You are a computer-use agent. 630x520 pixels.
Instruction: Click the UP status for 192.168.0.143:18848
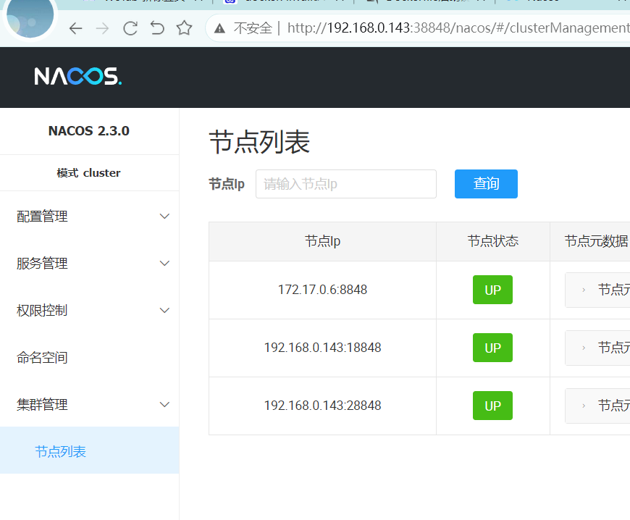pyautogui.click(x=492, y=348)
